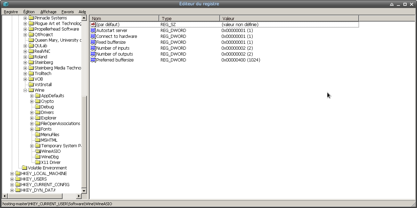
Task: Open the Aide menu
Action: pos(82,12)
